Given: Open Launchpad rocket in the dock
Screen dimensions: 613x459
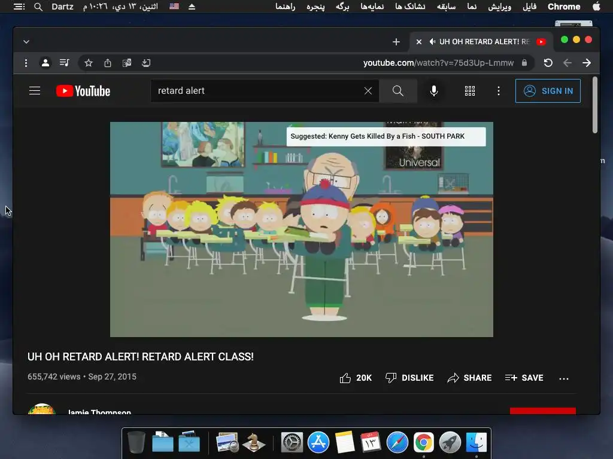Looking at the screenshot, I should point(450,442).
